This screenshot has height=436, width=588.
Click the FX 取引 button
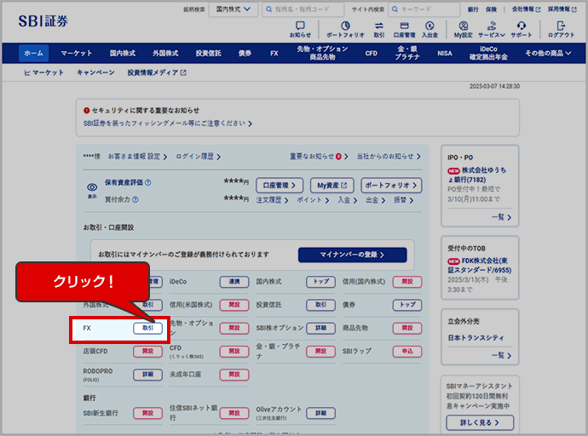[147, 328]
